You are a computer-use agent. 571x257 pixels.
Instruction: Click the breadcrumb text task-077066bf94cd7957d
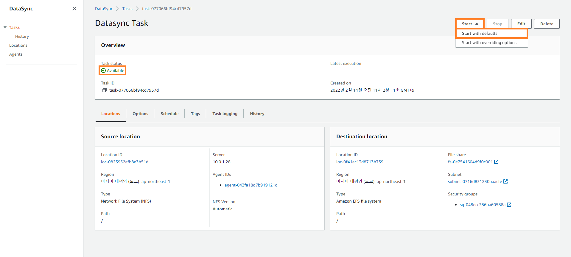point(167,9)
